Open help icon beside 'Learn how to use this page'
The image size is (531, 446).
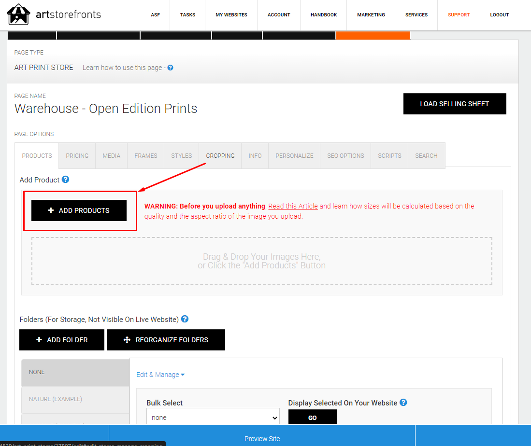(x=171, y=68)
